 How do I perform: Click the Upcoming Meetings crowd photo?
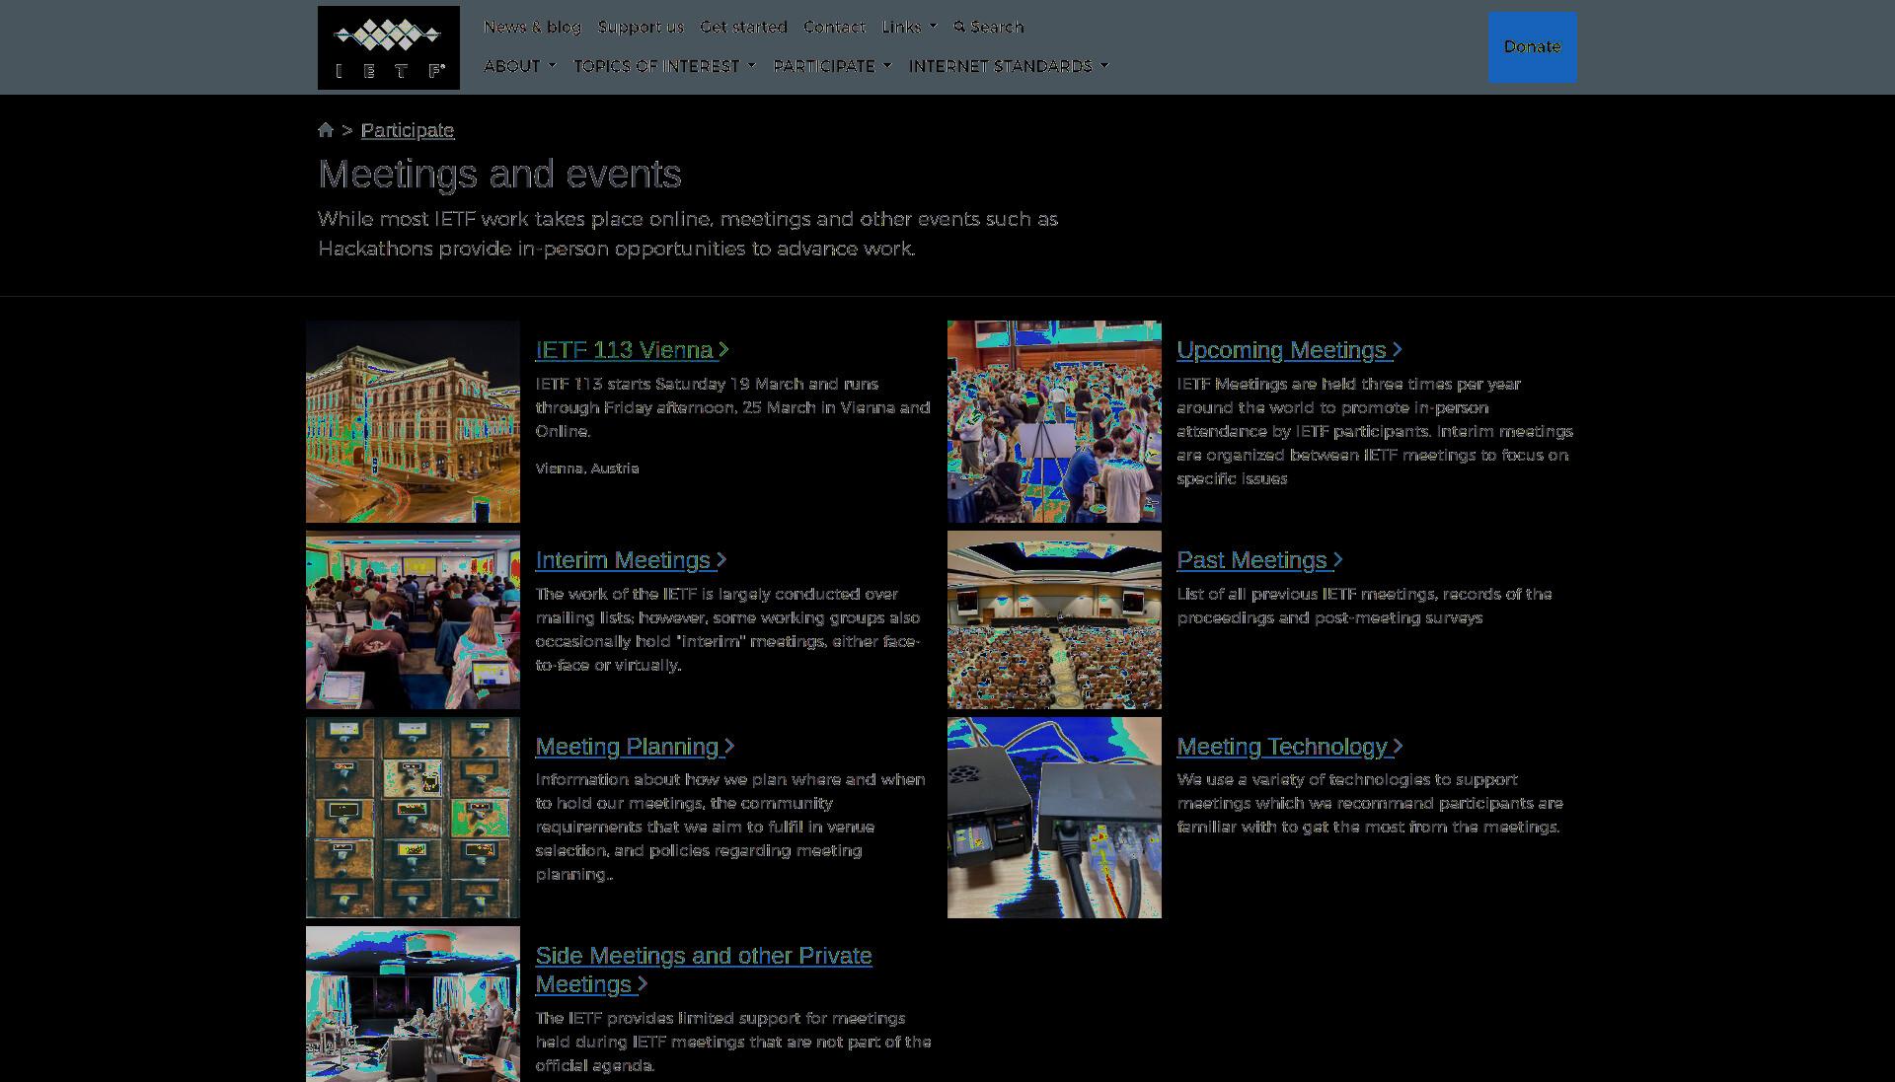(x=1054, y=421)
